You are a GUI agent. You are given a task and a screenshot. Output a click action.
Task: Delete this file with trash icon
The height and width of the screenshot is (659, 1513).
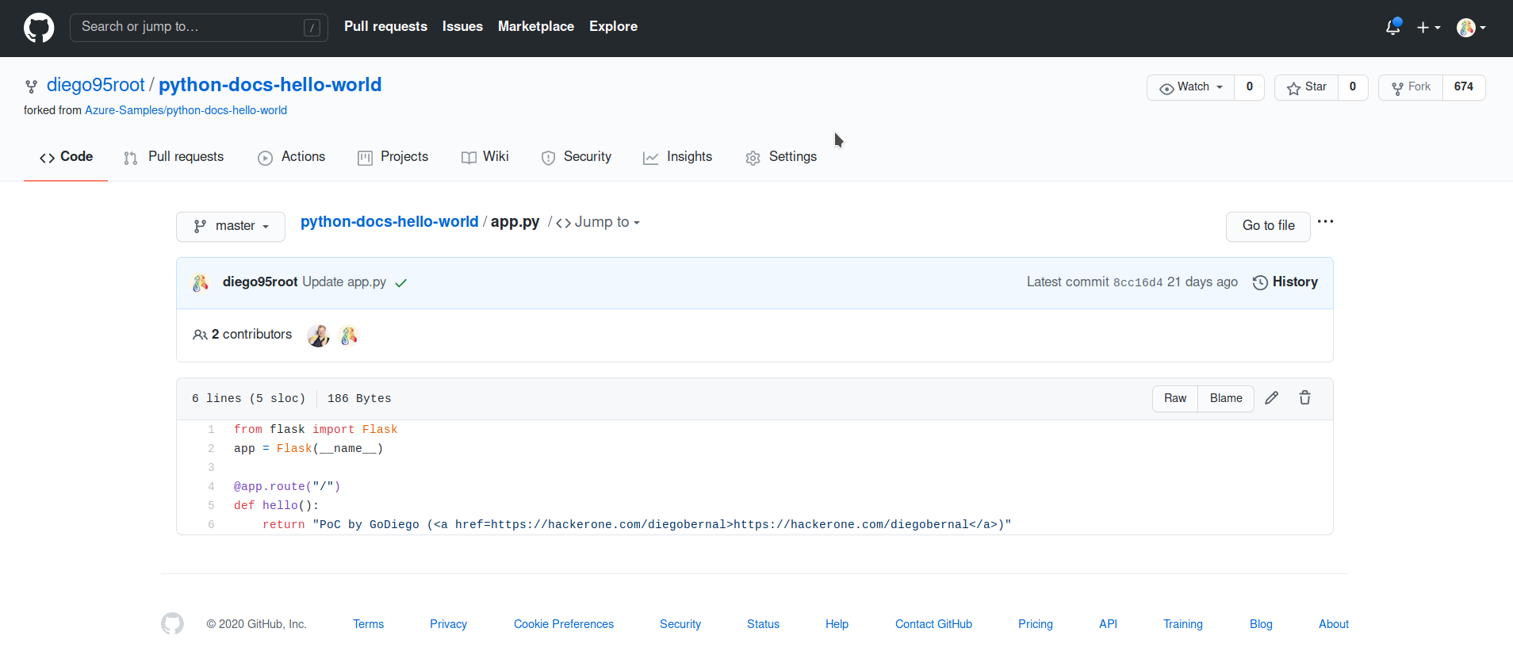coord(1305,398)
